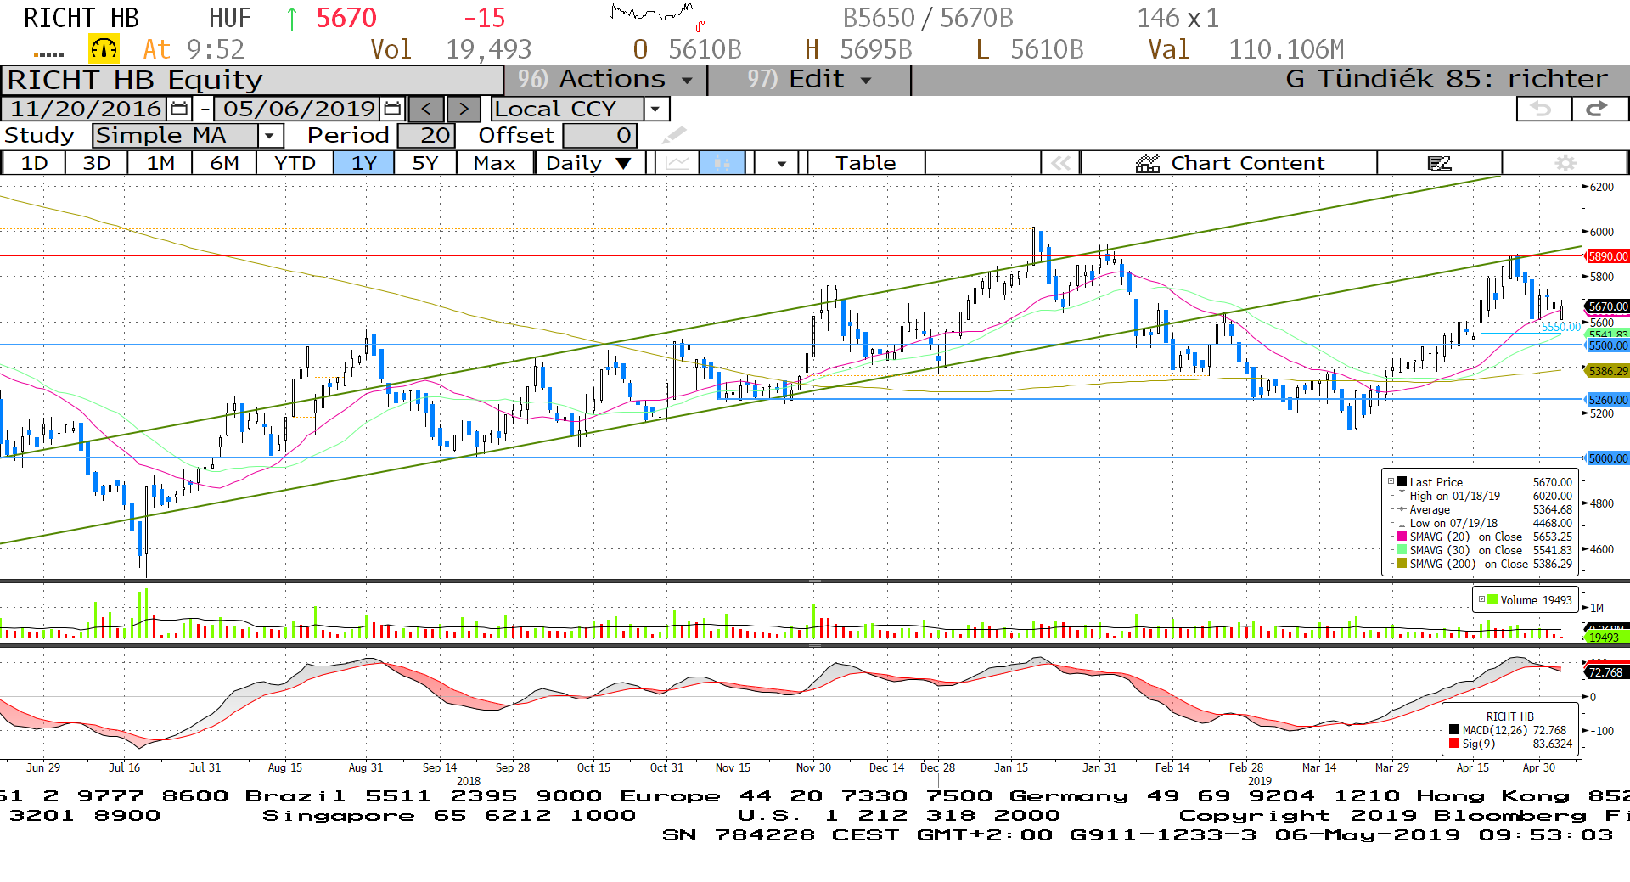Viewport: 1630px width, 882px height.
Task: Open chart type options dropdown arrow
Action: [x=781, y=163]
